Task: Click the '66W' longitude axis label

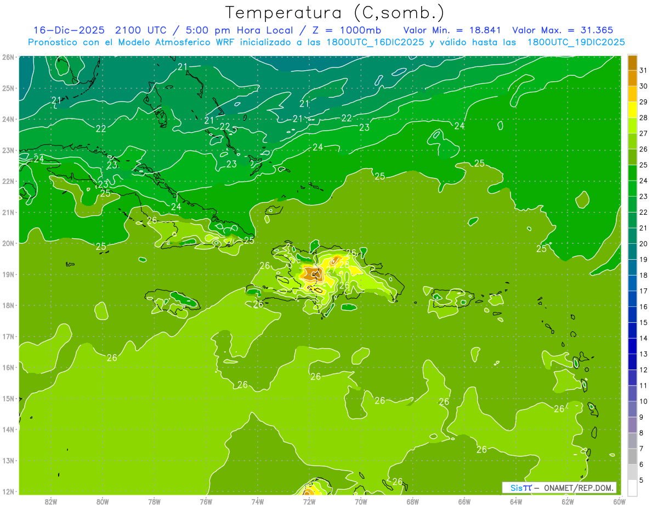Action: coord(464,501)
